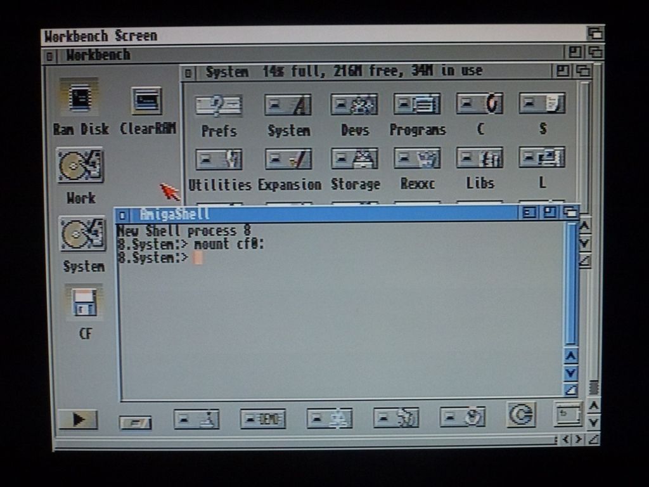
Task: Click the DEMO drawer in bottom dock
Action: 263,419
